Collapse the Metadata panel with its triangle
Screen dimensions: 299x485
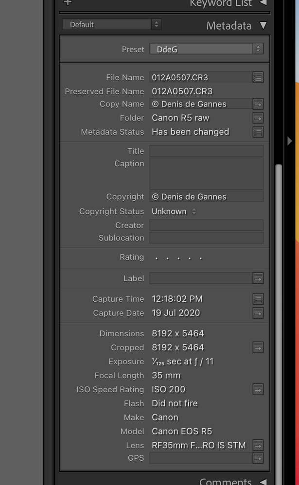pyautogui.click(x=263, y=26)
